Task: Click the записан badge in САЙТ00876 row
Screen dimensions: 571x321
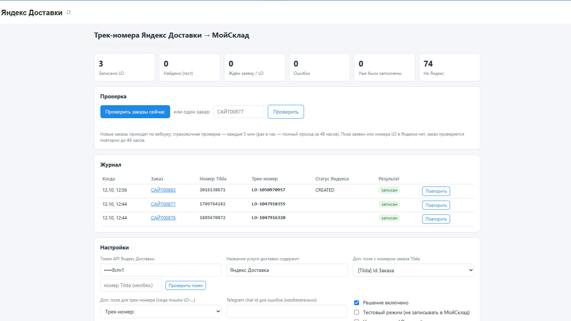Action: pos(389,218)
